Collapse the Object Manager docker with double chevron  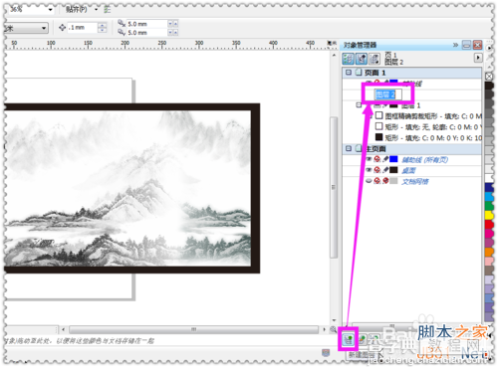coord(455,45)
